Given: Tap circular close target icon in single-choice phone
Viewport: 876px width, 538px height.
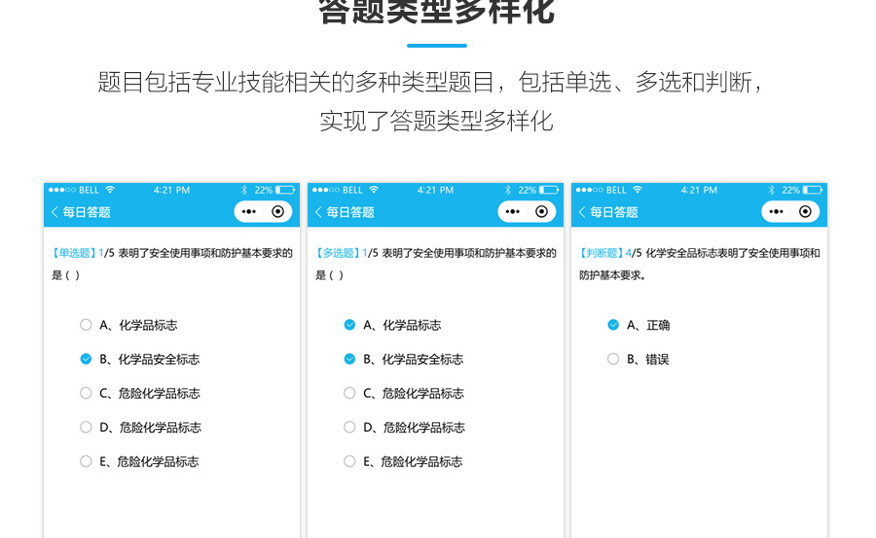Looking at the screenshot, I should click(x=278, y=212).
